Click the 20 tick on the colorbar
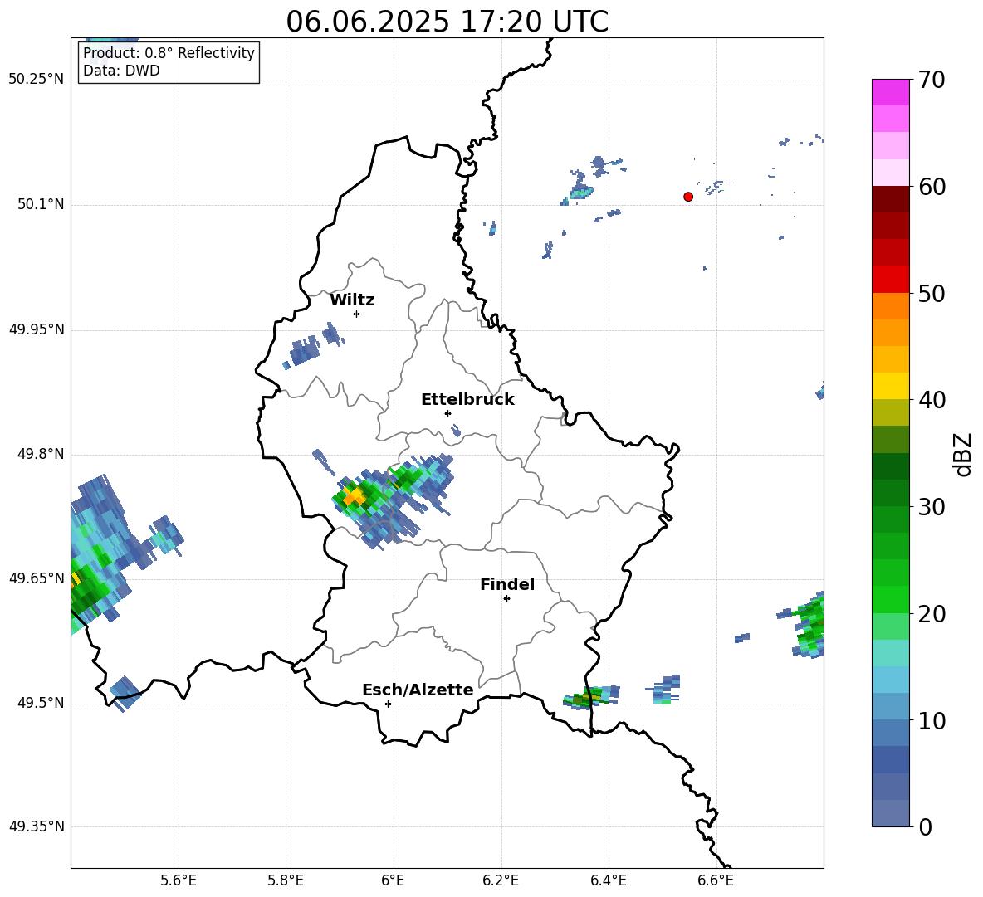Viewport: 983px width, 897px height. click(931, 613)
